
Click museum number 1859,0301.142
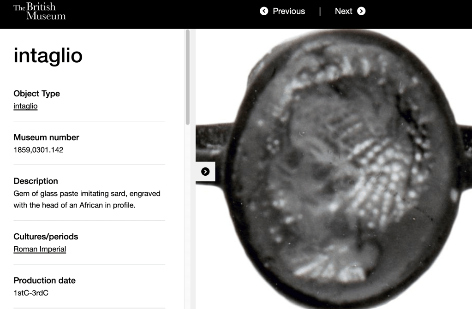point(38,149)
